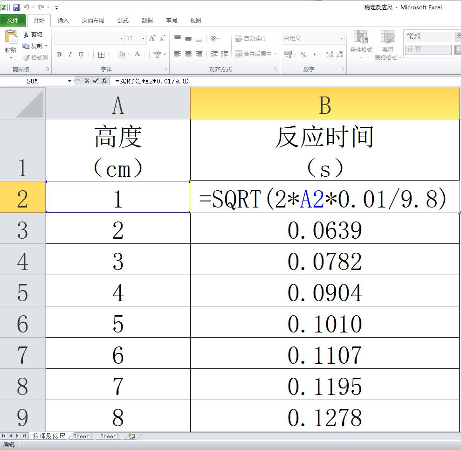461x450 pixels.
Task: Expand the Paste options arrow
Action: click(x=11, y=58)
